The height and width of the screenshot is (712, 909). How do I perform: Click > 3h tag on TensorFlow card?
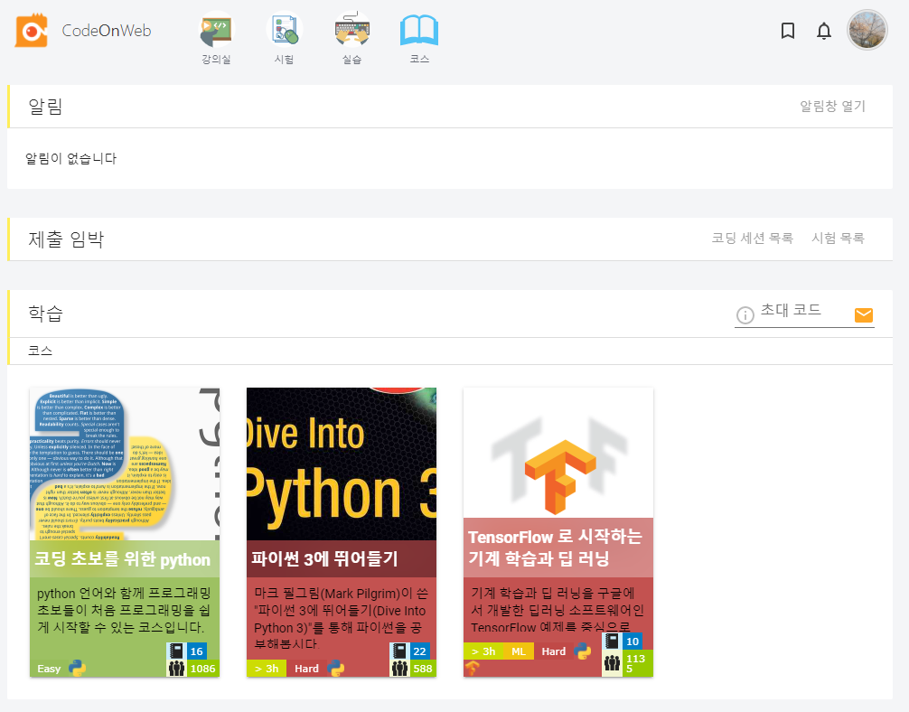483,651
